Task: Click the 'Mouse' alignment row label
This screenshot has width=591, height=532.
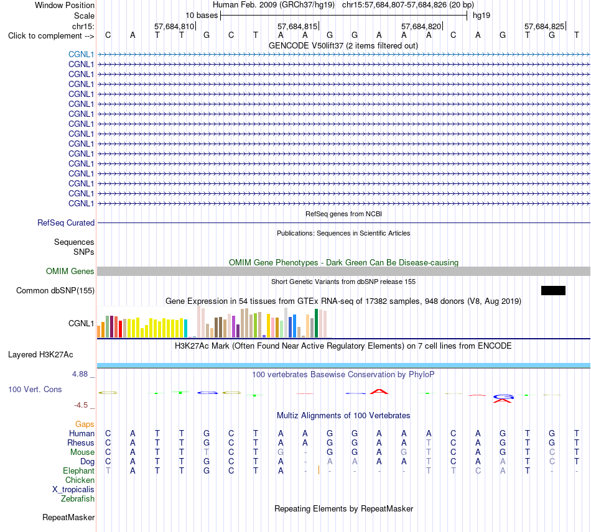Action: pos(82,452)
